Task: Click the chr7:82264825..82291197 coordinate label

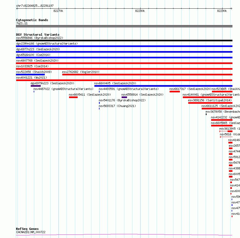Action: [35, 6]
